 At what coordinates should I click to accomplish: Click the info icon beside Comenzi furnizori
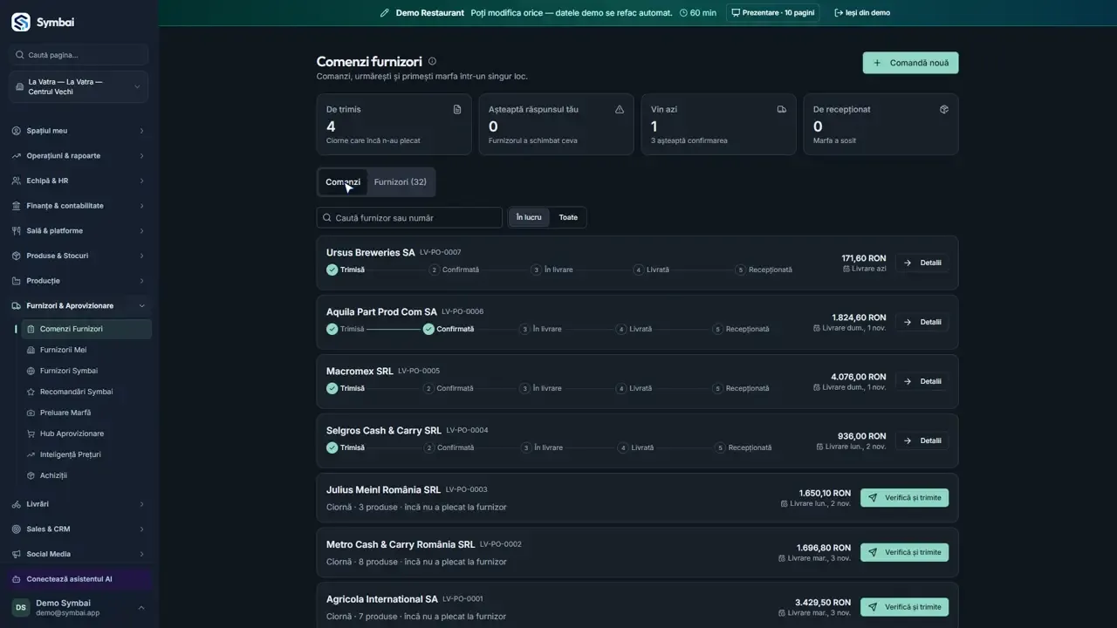432,61
